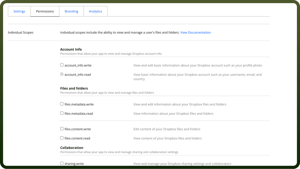Enable files.content.write permission checkbox
This screenshot has width=300, height=169.
click(x=62, y=129)
